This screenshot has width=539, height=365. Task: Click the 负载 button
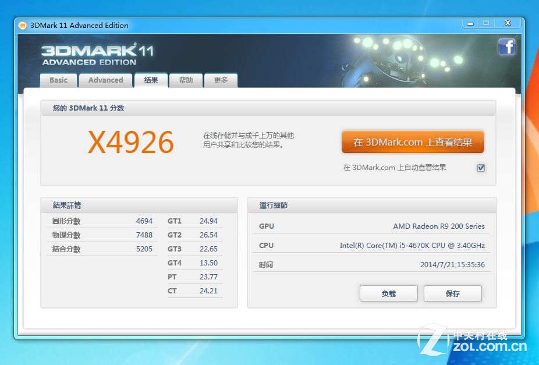389,293
